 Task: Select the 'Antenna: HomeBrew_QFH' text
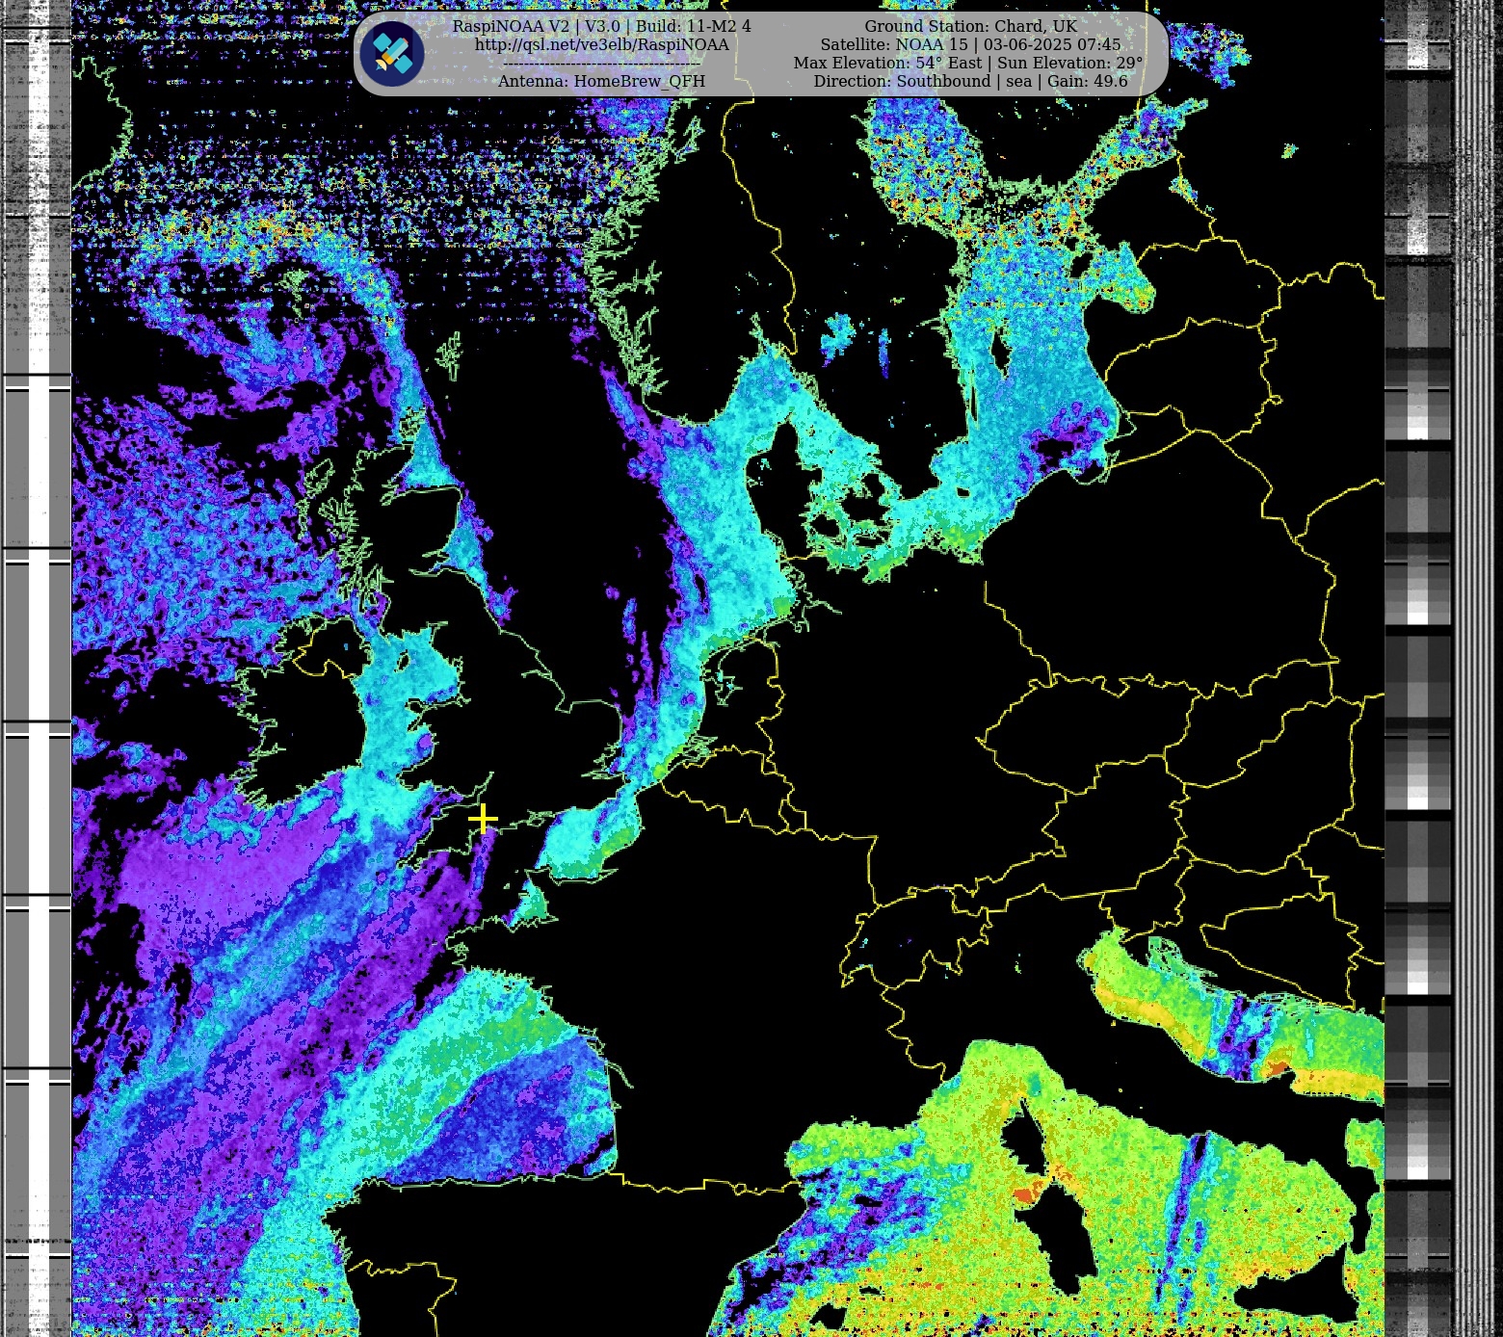click(x=601, y=81)
